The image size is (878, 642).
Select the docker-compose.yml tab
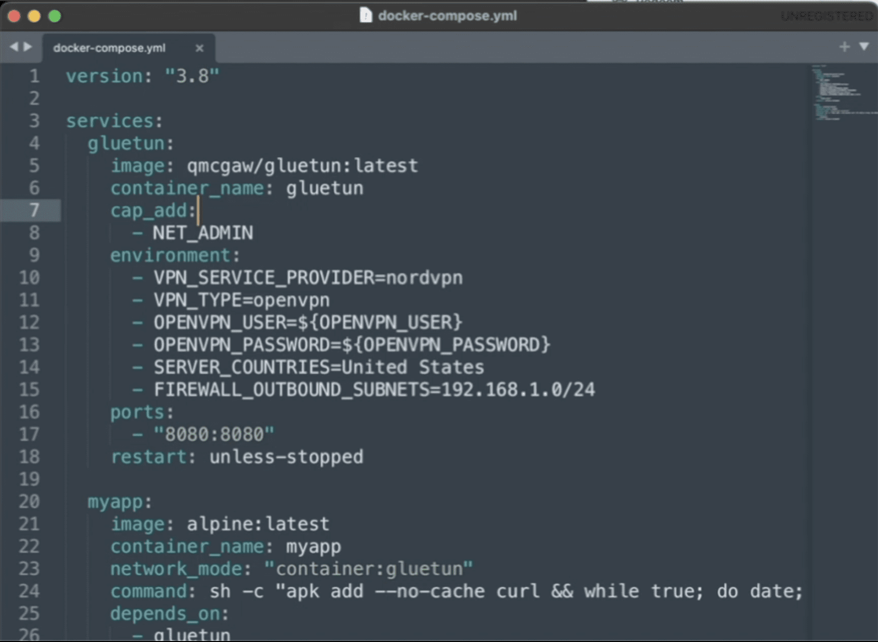(109, 48)
